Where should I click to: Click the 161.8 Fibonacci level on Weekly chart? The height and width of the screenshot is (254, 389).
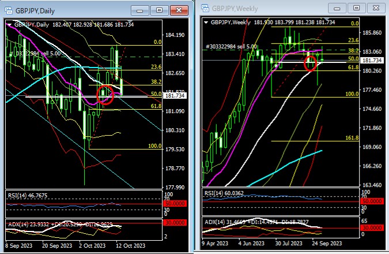click(351, 139)
